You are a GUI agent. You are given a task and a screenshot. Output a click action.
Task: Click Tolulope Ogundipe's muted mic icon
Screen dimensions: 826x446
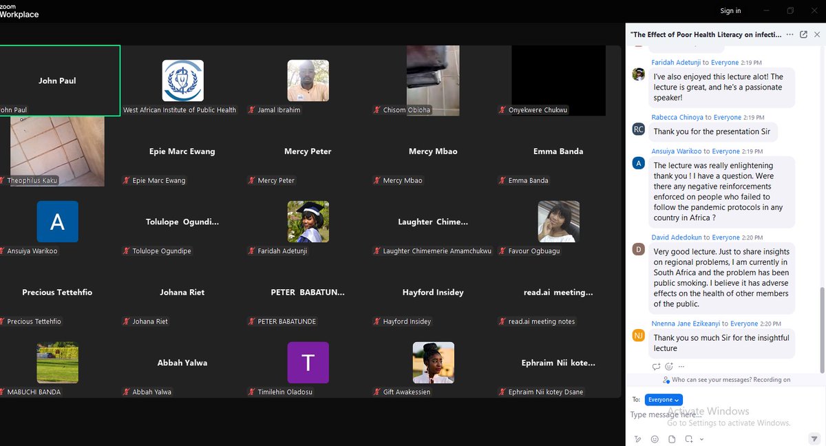click(x=127, y=251)
